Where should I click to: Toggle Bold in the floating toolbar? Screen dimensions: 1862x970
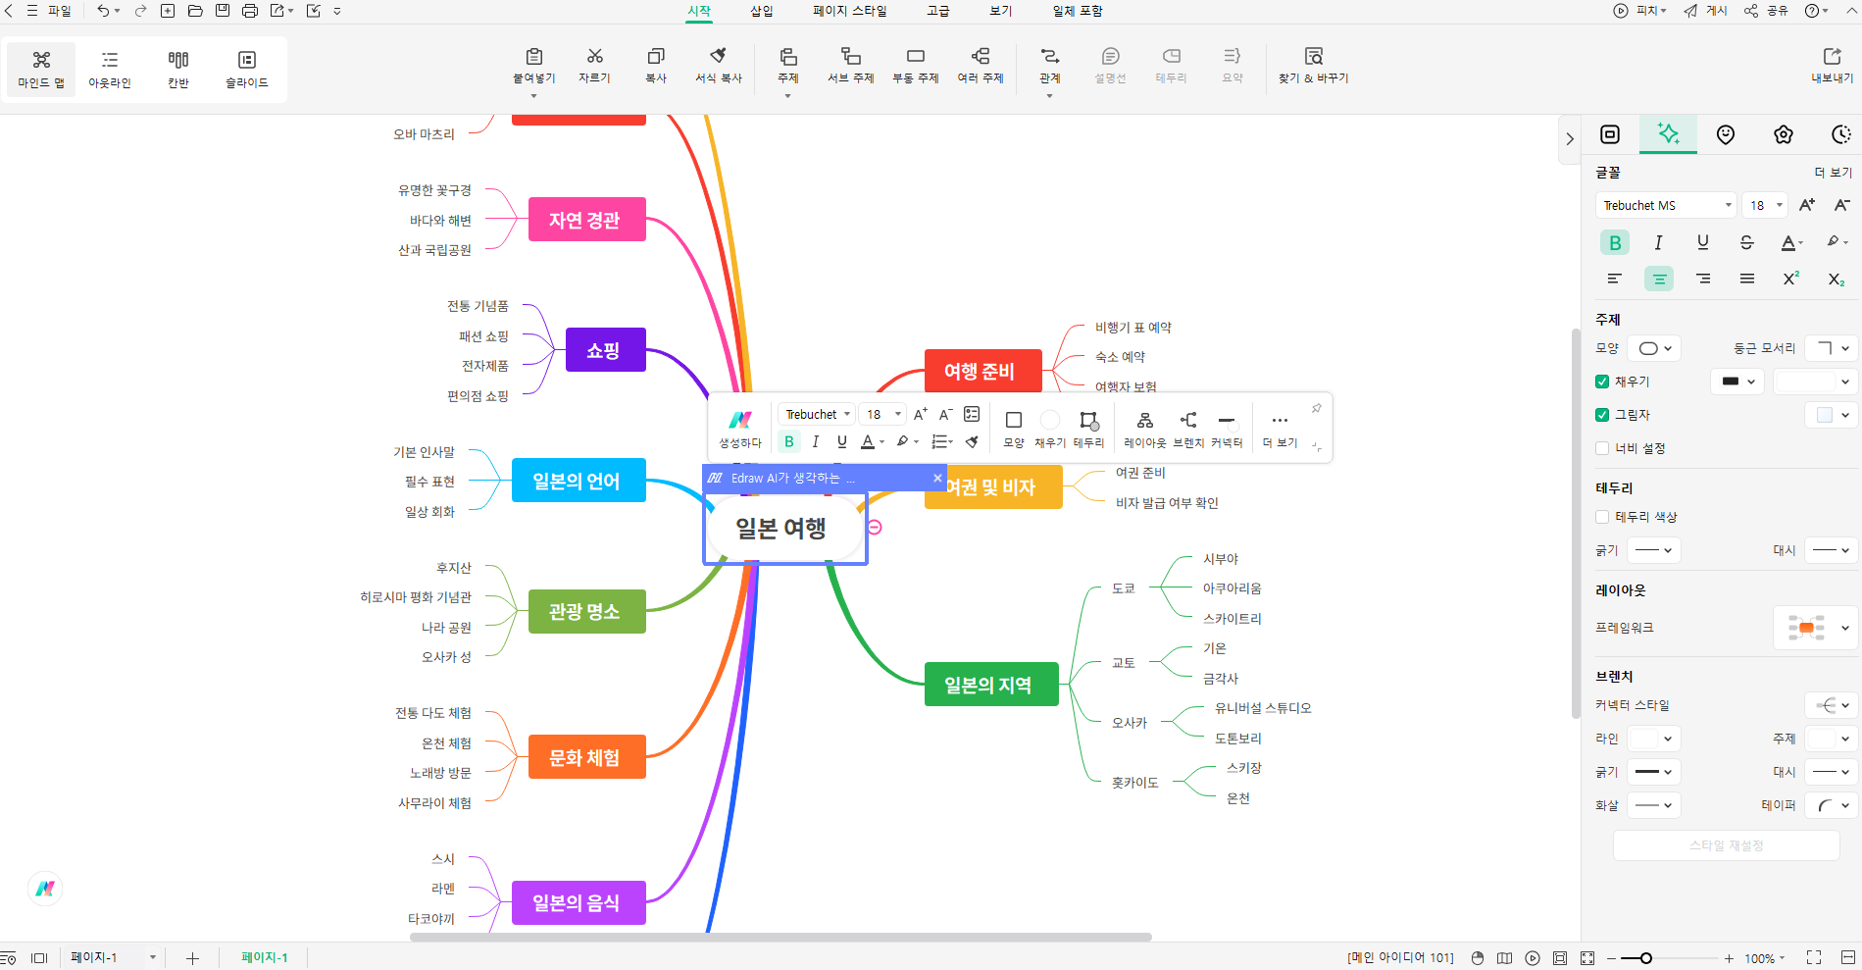[789, 442]
